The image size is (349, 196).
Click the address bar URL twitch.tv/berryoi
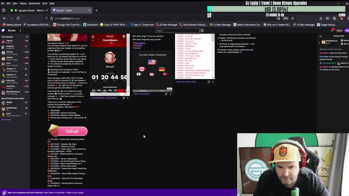pyautogui.click(x=67, y=18)
